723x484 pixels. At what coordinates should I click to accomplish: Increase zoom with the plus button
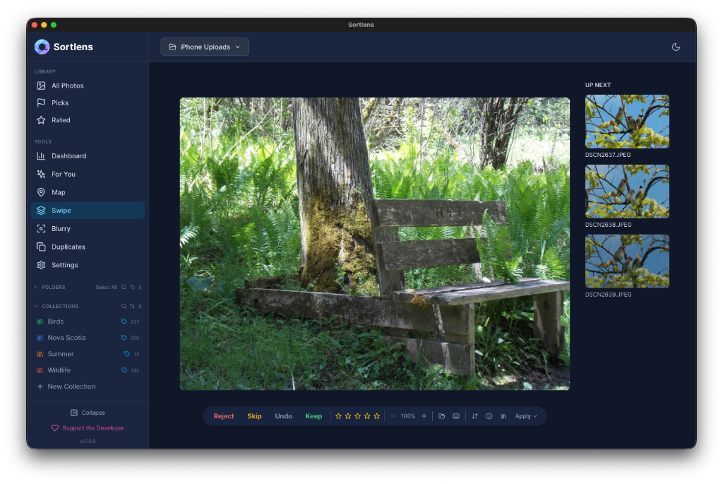tap(424, 416)
